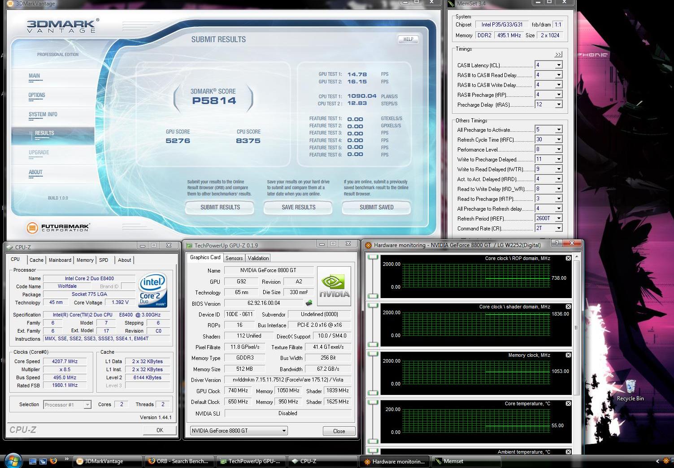Switch to the SPD tab in CPU-Z
The height and width of the screenshot is (468, 674).
click(x=104, y=260)
